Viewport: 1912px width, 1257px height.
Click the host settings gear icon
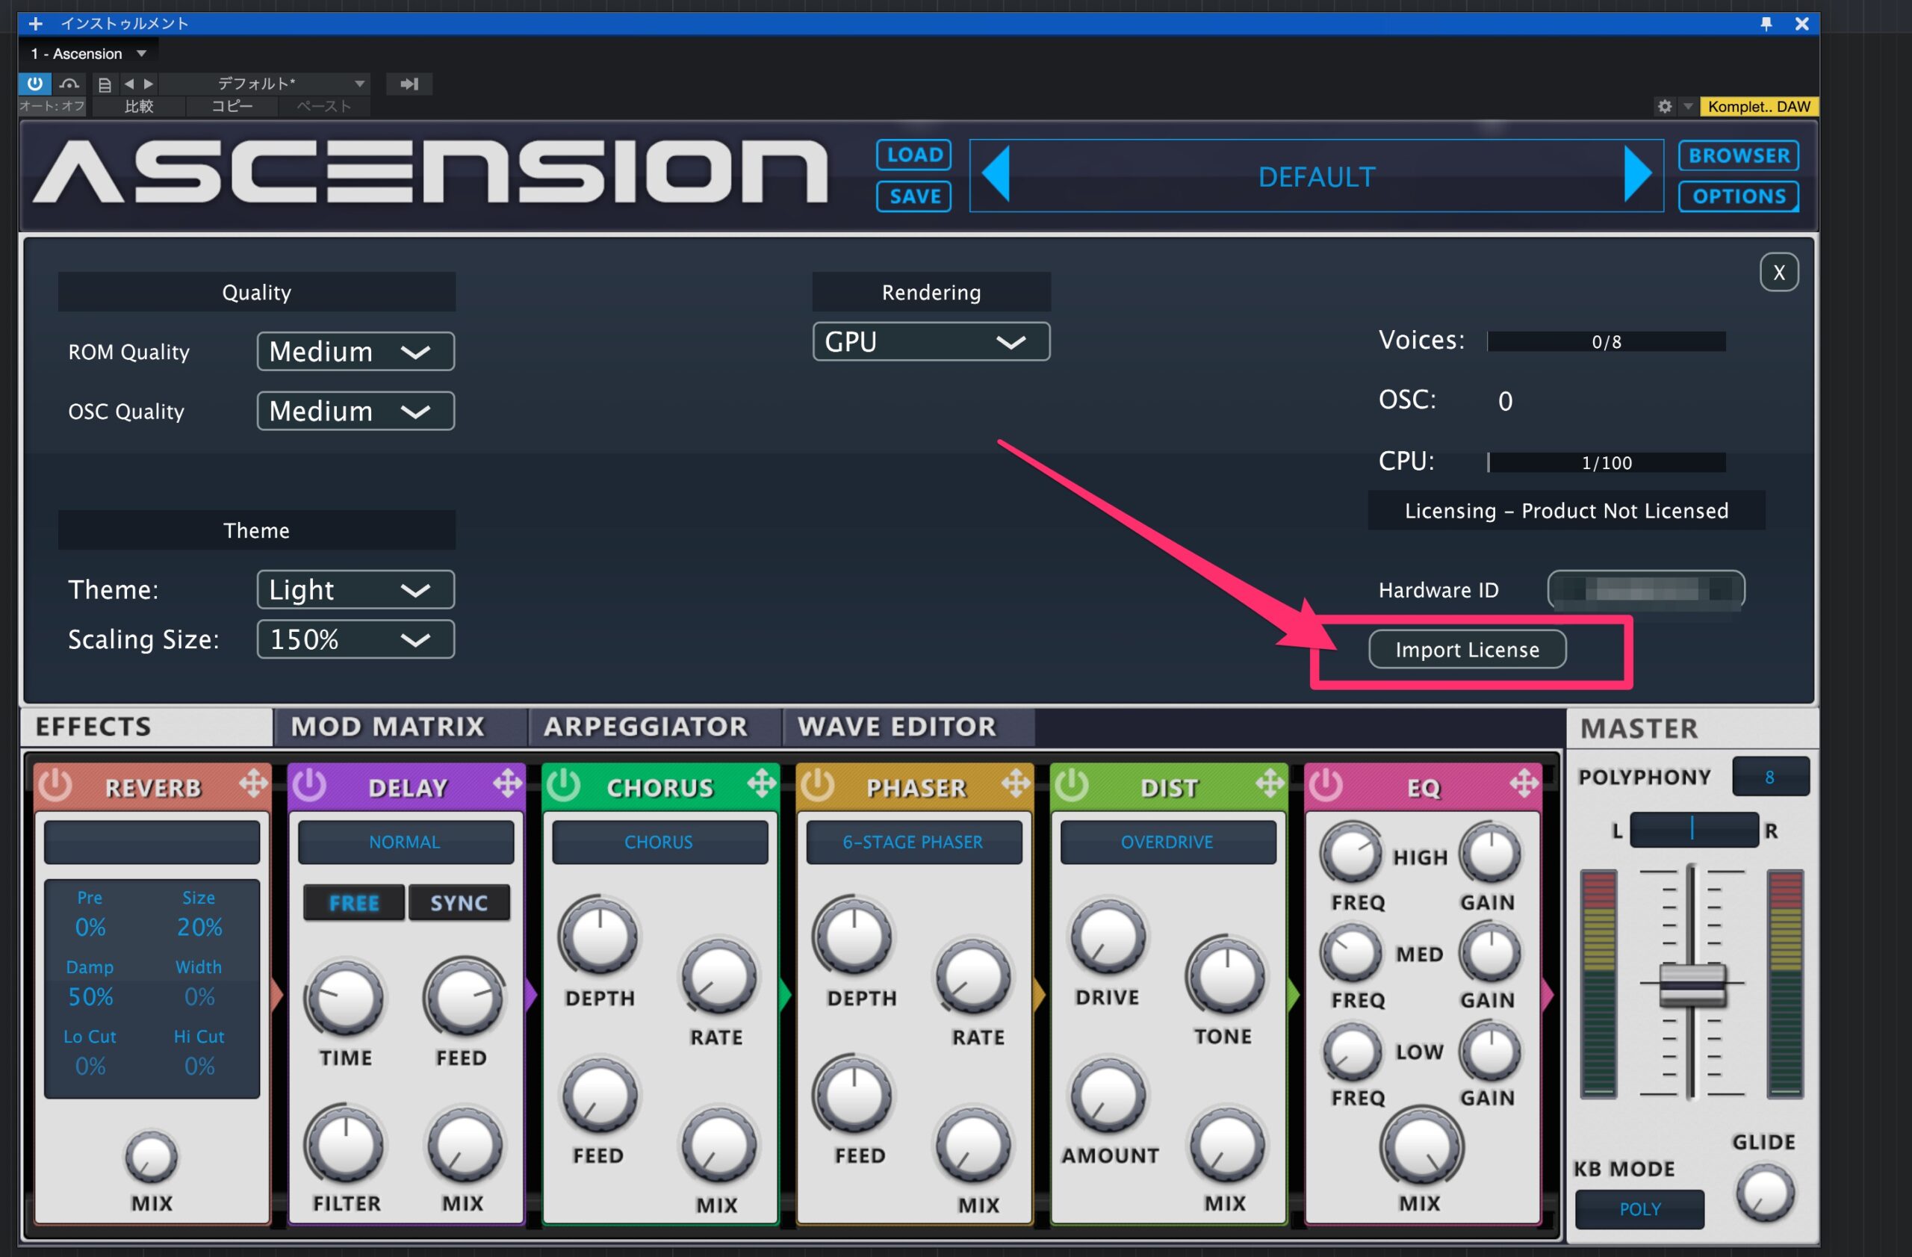pyautogui.click(x=1664, y=106)
